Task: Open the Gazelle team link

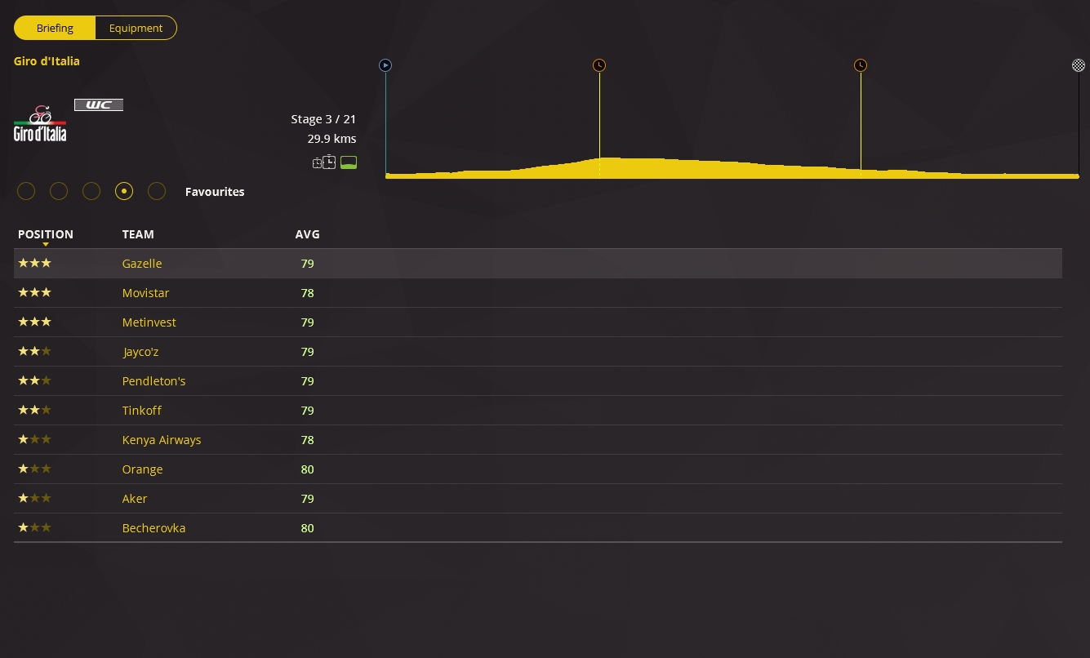Action: pyautogui.click(x=142, y=264)
